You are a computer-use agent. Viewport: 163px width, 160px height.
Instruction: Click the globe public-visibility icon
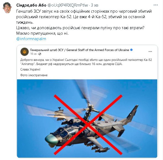40,54
